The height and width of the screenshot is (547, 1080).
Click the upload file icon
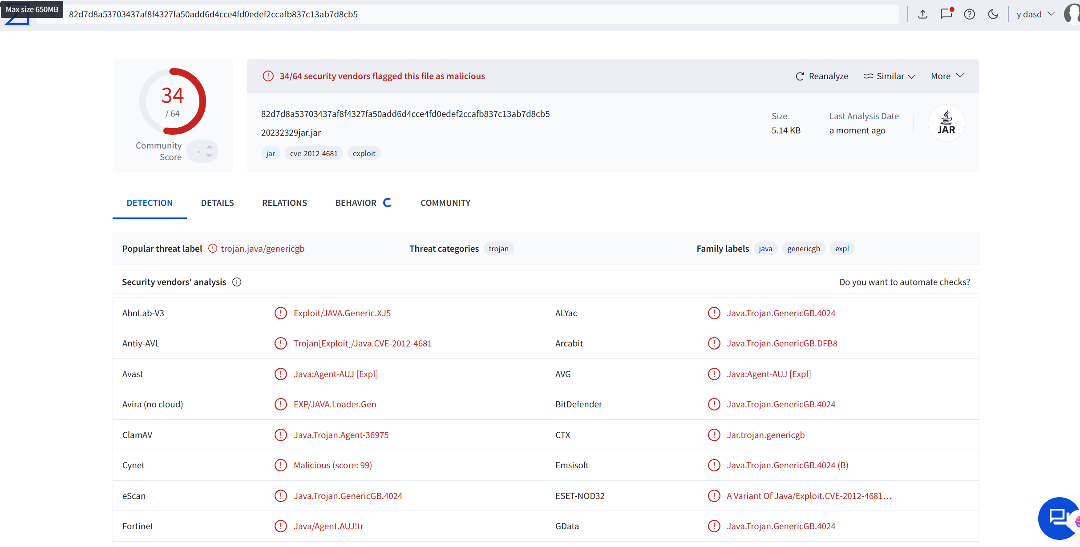coord(923,14)
